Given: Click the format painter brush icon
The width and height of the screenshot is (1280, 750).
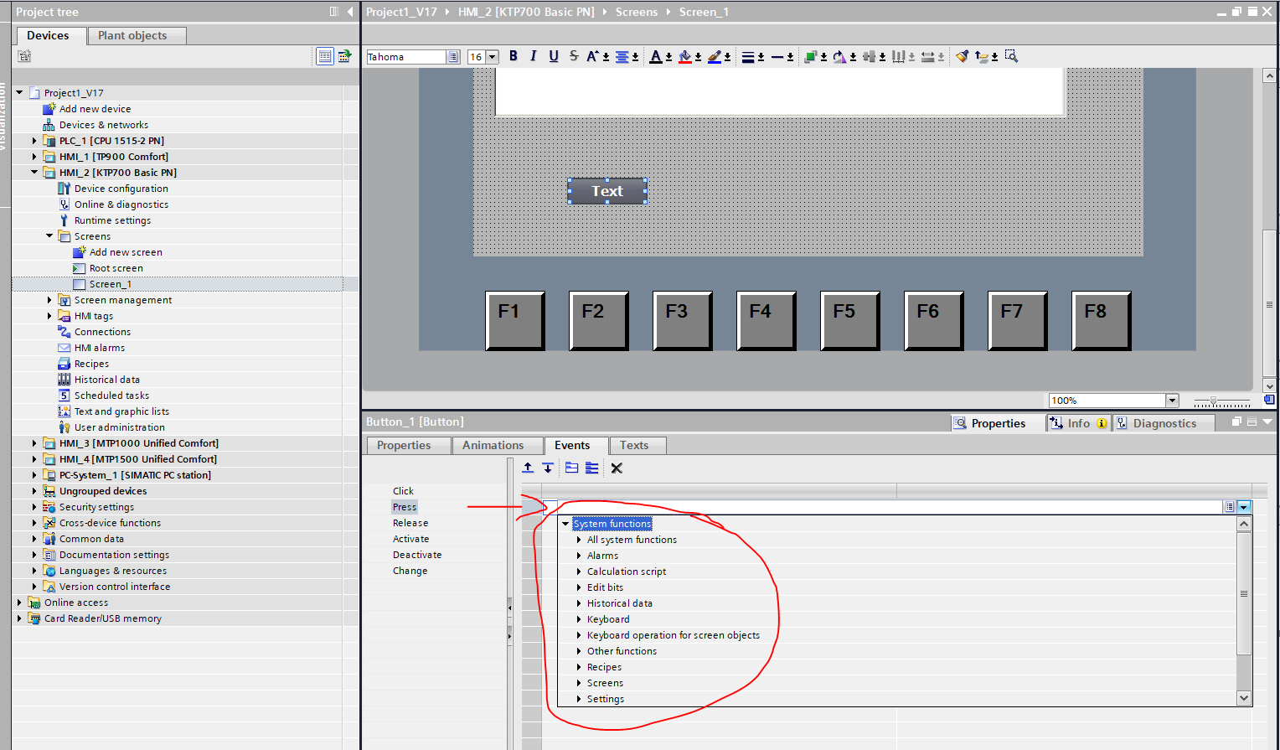Looking at the screenshot, I should coord(962,56).
